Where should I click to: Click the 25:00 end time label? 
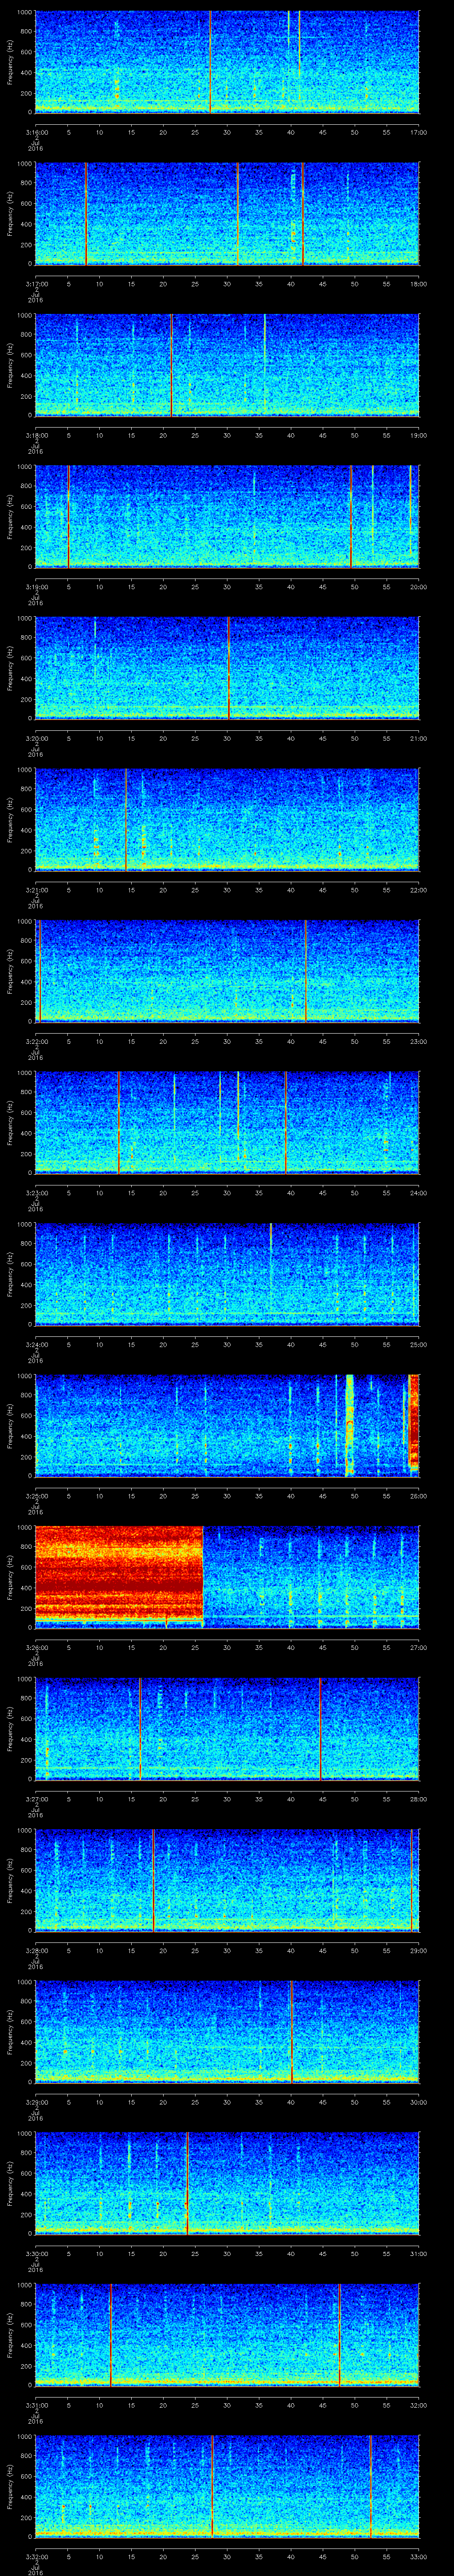[x=418, y=1344]
